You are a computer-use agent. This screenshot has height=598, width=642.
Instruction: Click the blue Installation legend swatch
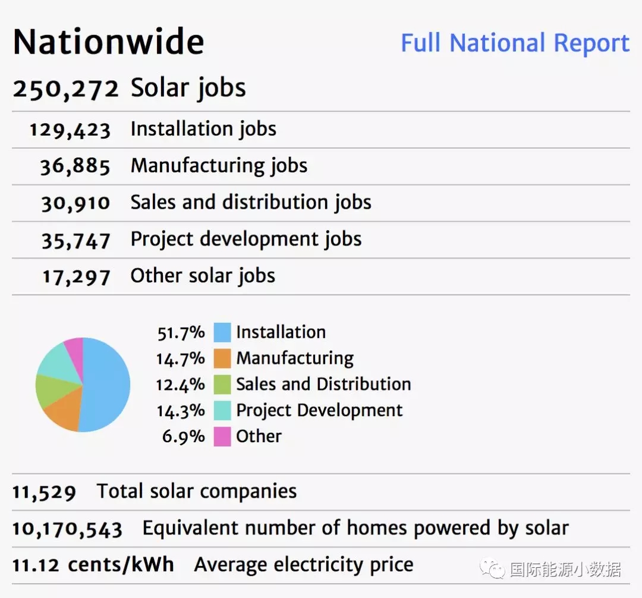222,332
